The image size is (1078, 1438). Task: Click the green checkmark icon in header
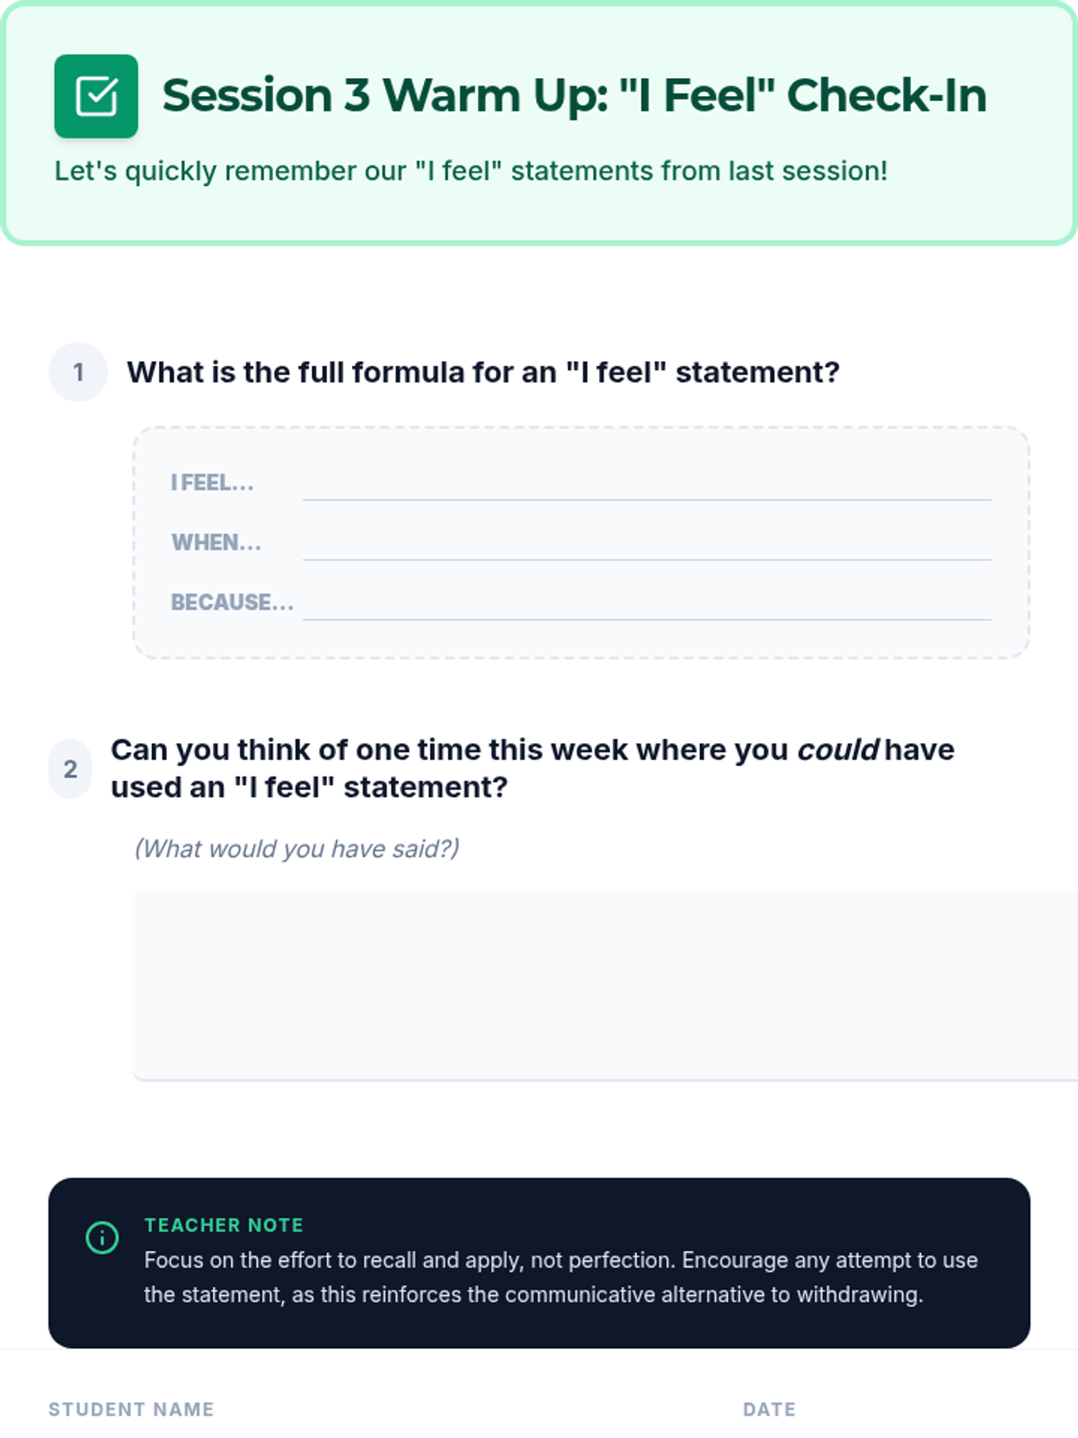point(96,96)
